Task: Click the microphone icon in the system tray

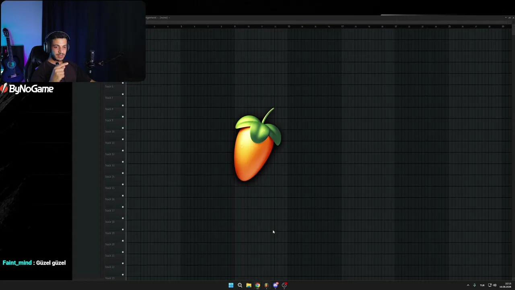Action: pos(474,285)
